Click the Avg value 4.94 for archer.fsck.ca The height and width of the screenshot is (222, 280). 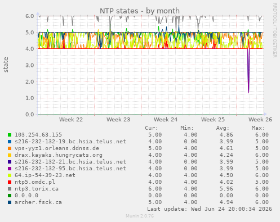pyautogui.click(x=226, y=202)
